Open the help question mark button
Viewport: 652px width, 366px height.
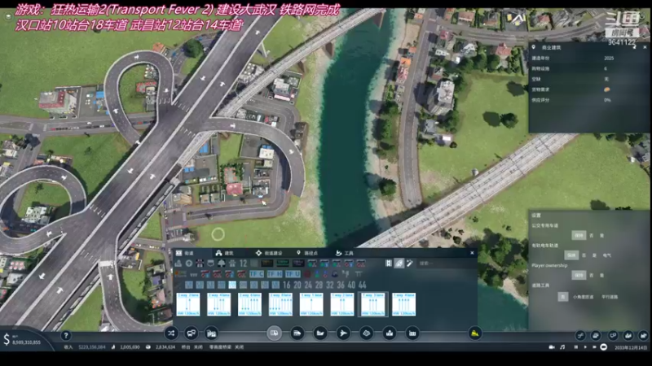(66, 335)
